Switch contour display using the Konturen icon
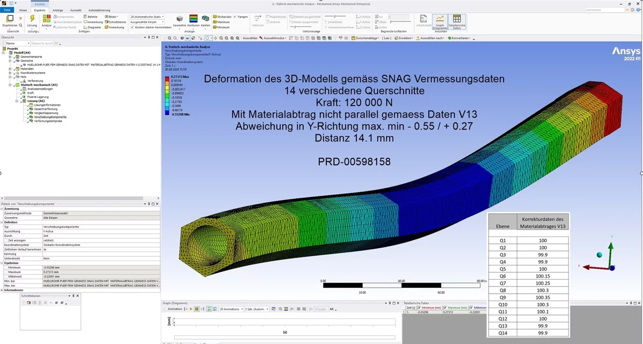Screen dimensions: 643x344 [193, 20]
